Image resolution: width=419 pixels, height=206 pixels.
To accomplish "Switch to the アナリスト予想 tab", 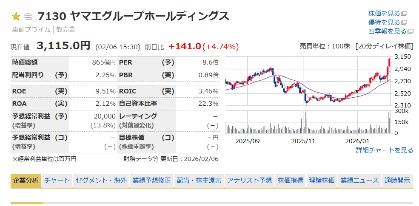I will (249, 181).
